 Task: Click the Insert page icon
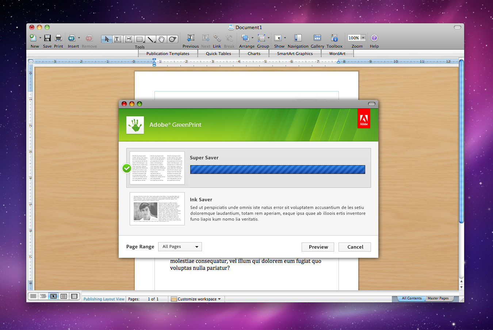tap(72, 38)
